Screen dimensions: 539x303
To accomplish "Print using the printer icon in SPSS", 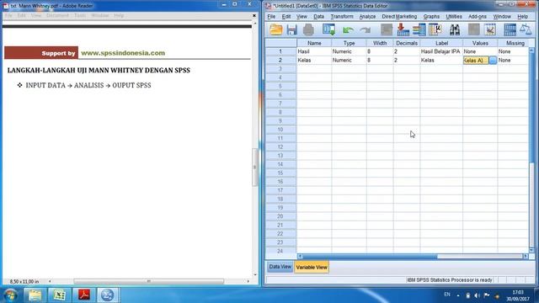I will point(308,30).
